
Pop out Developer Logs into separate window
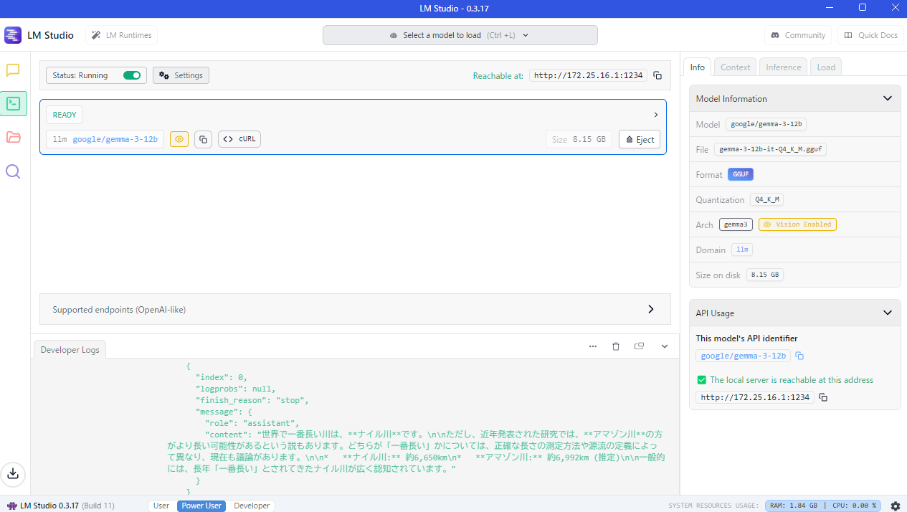tap(639, 346)
